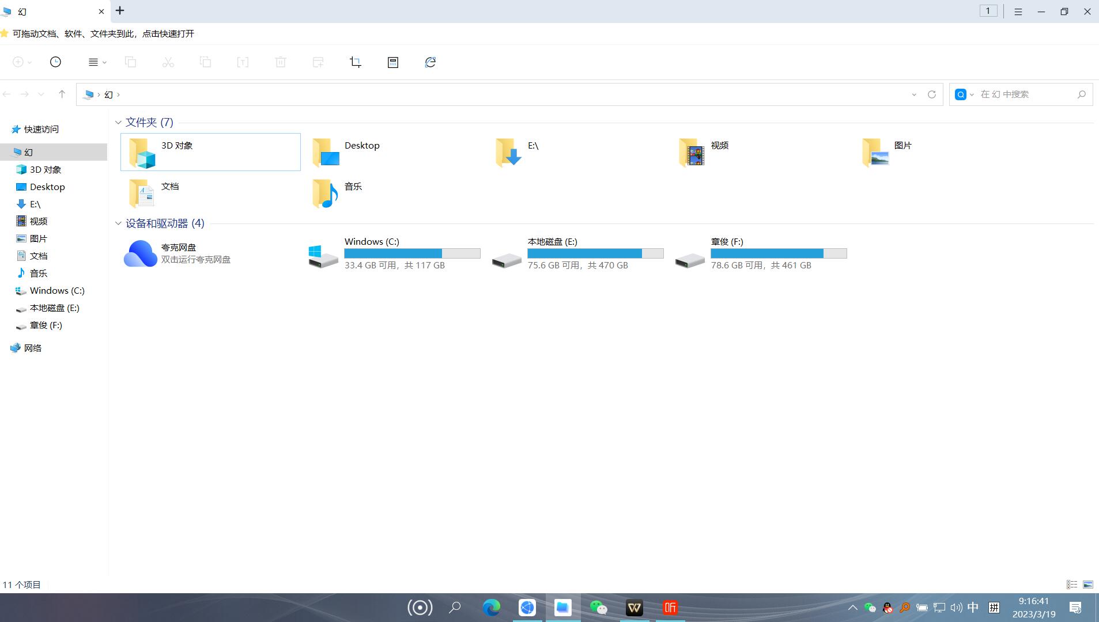Collapse the 文件夹 (7) group
The width and height of the screenshot is (1099, 622).
tap(118, 123)
